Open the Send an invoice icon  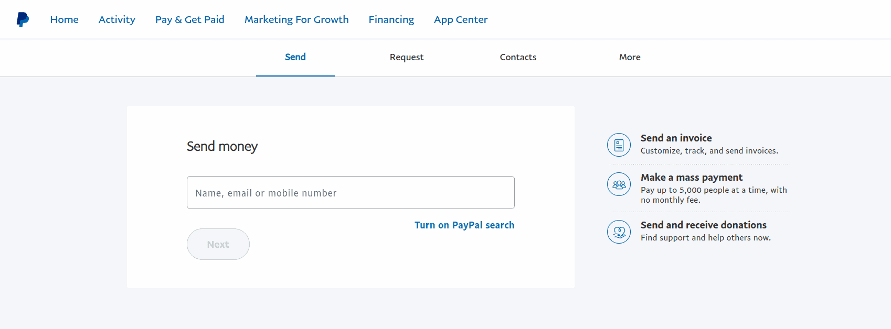click(x=619, y=145)
